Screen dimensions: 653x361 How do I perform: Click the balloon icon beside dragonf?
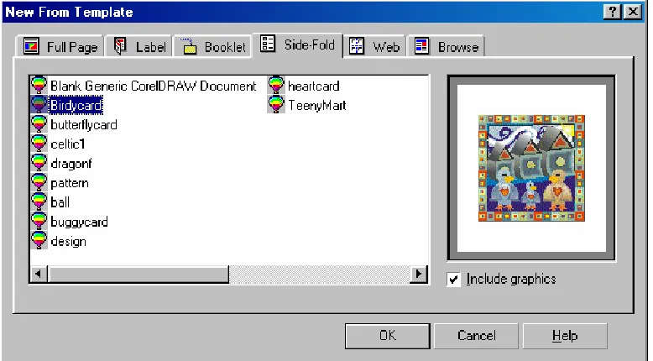point(39,163)
